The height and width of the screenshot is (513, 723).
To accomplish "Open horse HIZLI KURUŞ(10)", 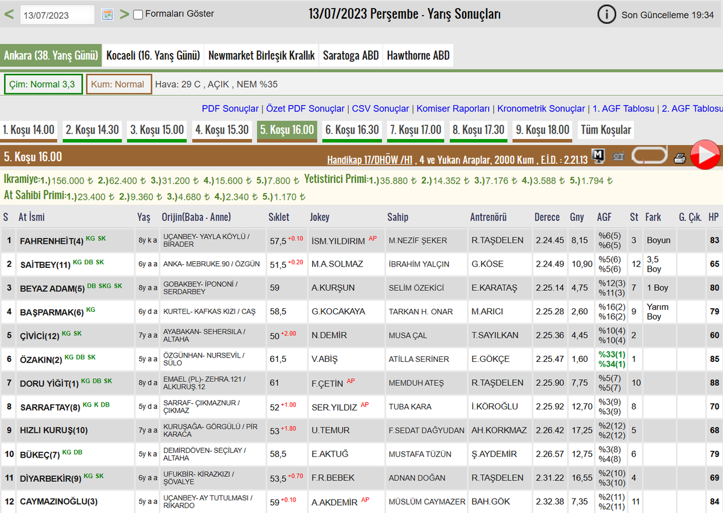I will click(x=54, y=431).
